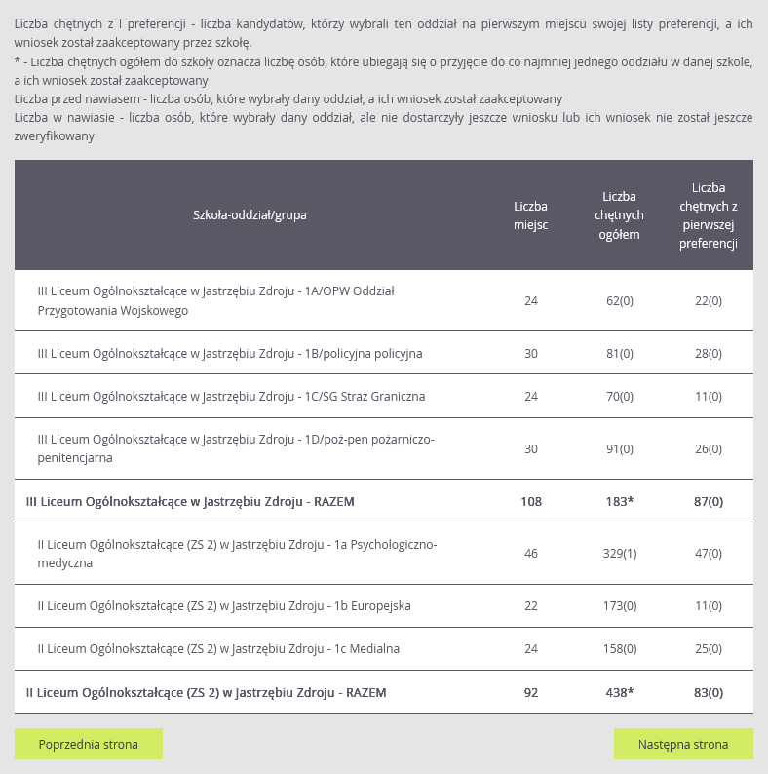Click the 108 total places cell
The height and width of the screenshot is (774, 768).
(x=531, y=501)
